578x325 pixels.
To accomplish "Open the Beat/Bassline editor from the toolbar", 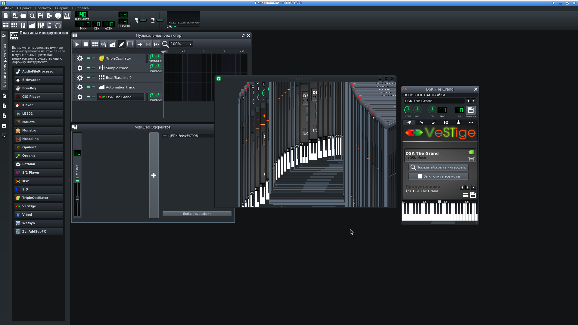I will click(14, 25).
